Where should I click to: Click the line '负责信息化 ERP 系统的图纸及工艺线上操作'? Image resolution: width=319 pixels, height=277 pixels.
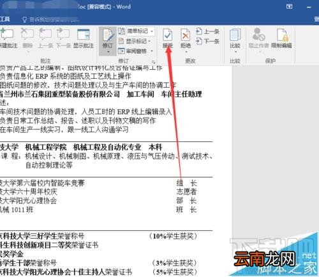[x=66, y=76]
